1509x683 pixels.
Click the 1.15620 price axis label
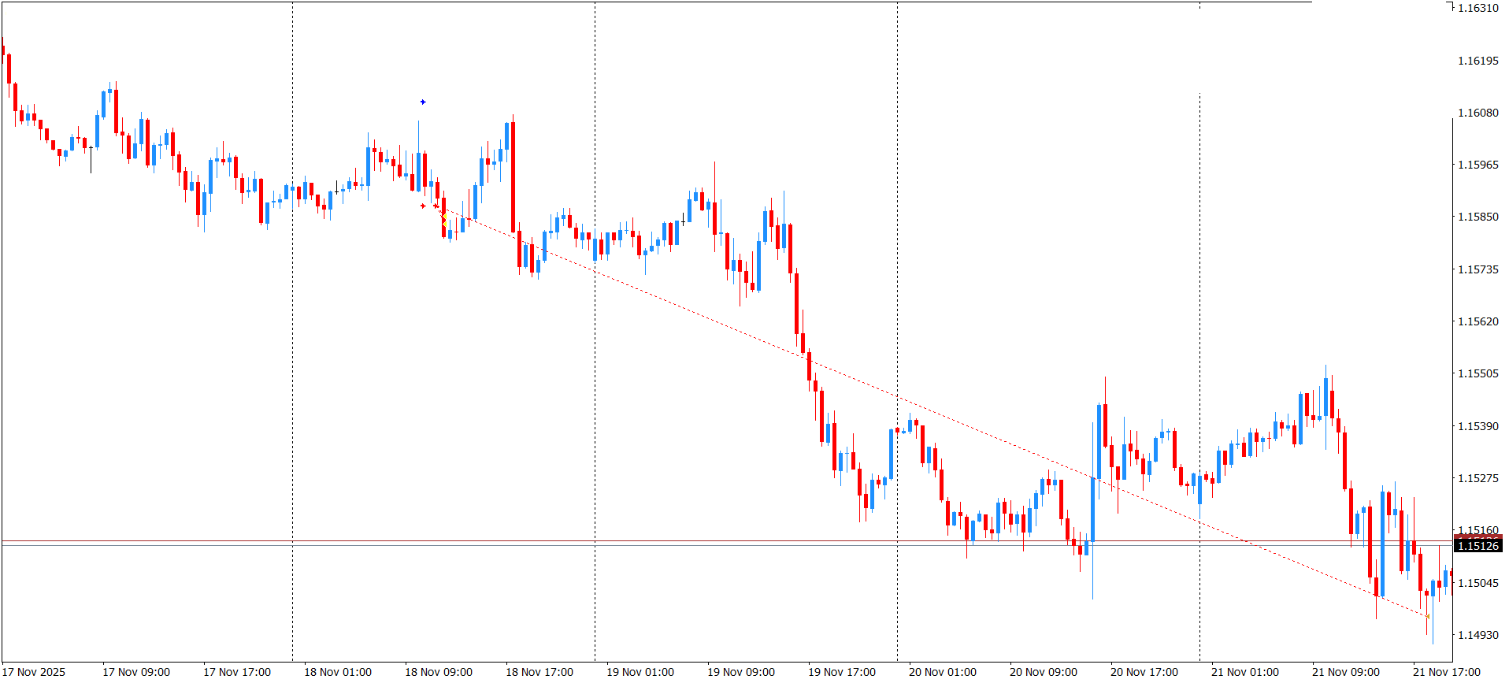point(1478,321)
